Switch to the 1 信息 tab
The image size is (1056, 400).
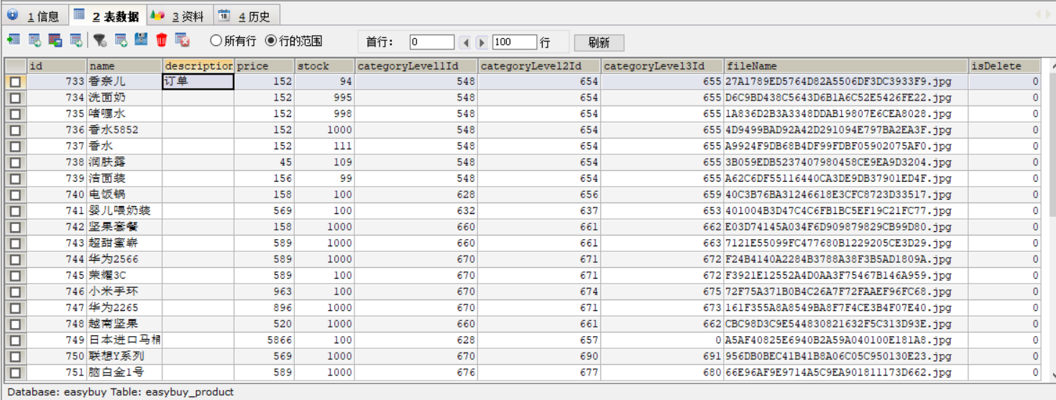tap(35, 16)
